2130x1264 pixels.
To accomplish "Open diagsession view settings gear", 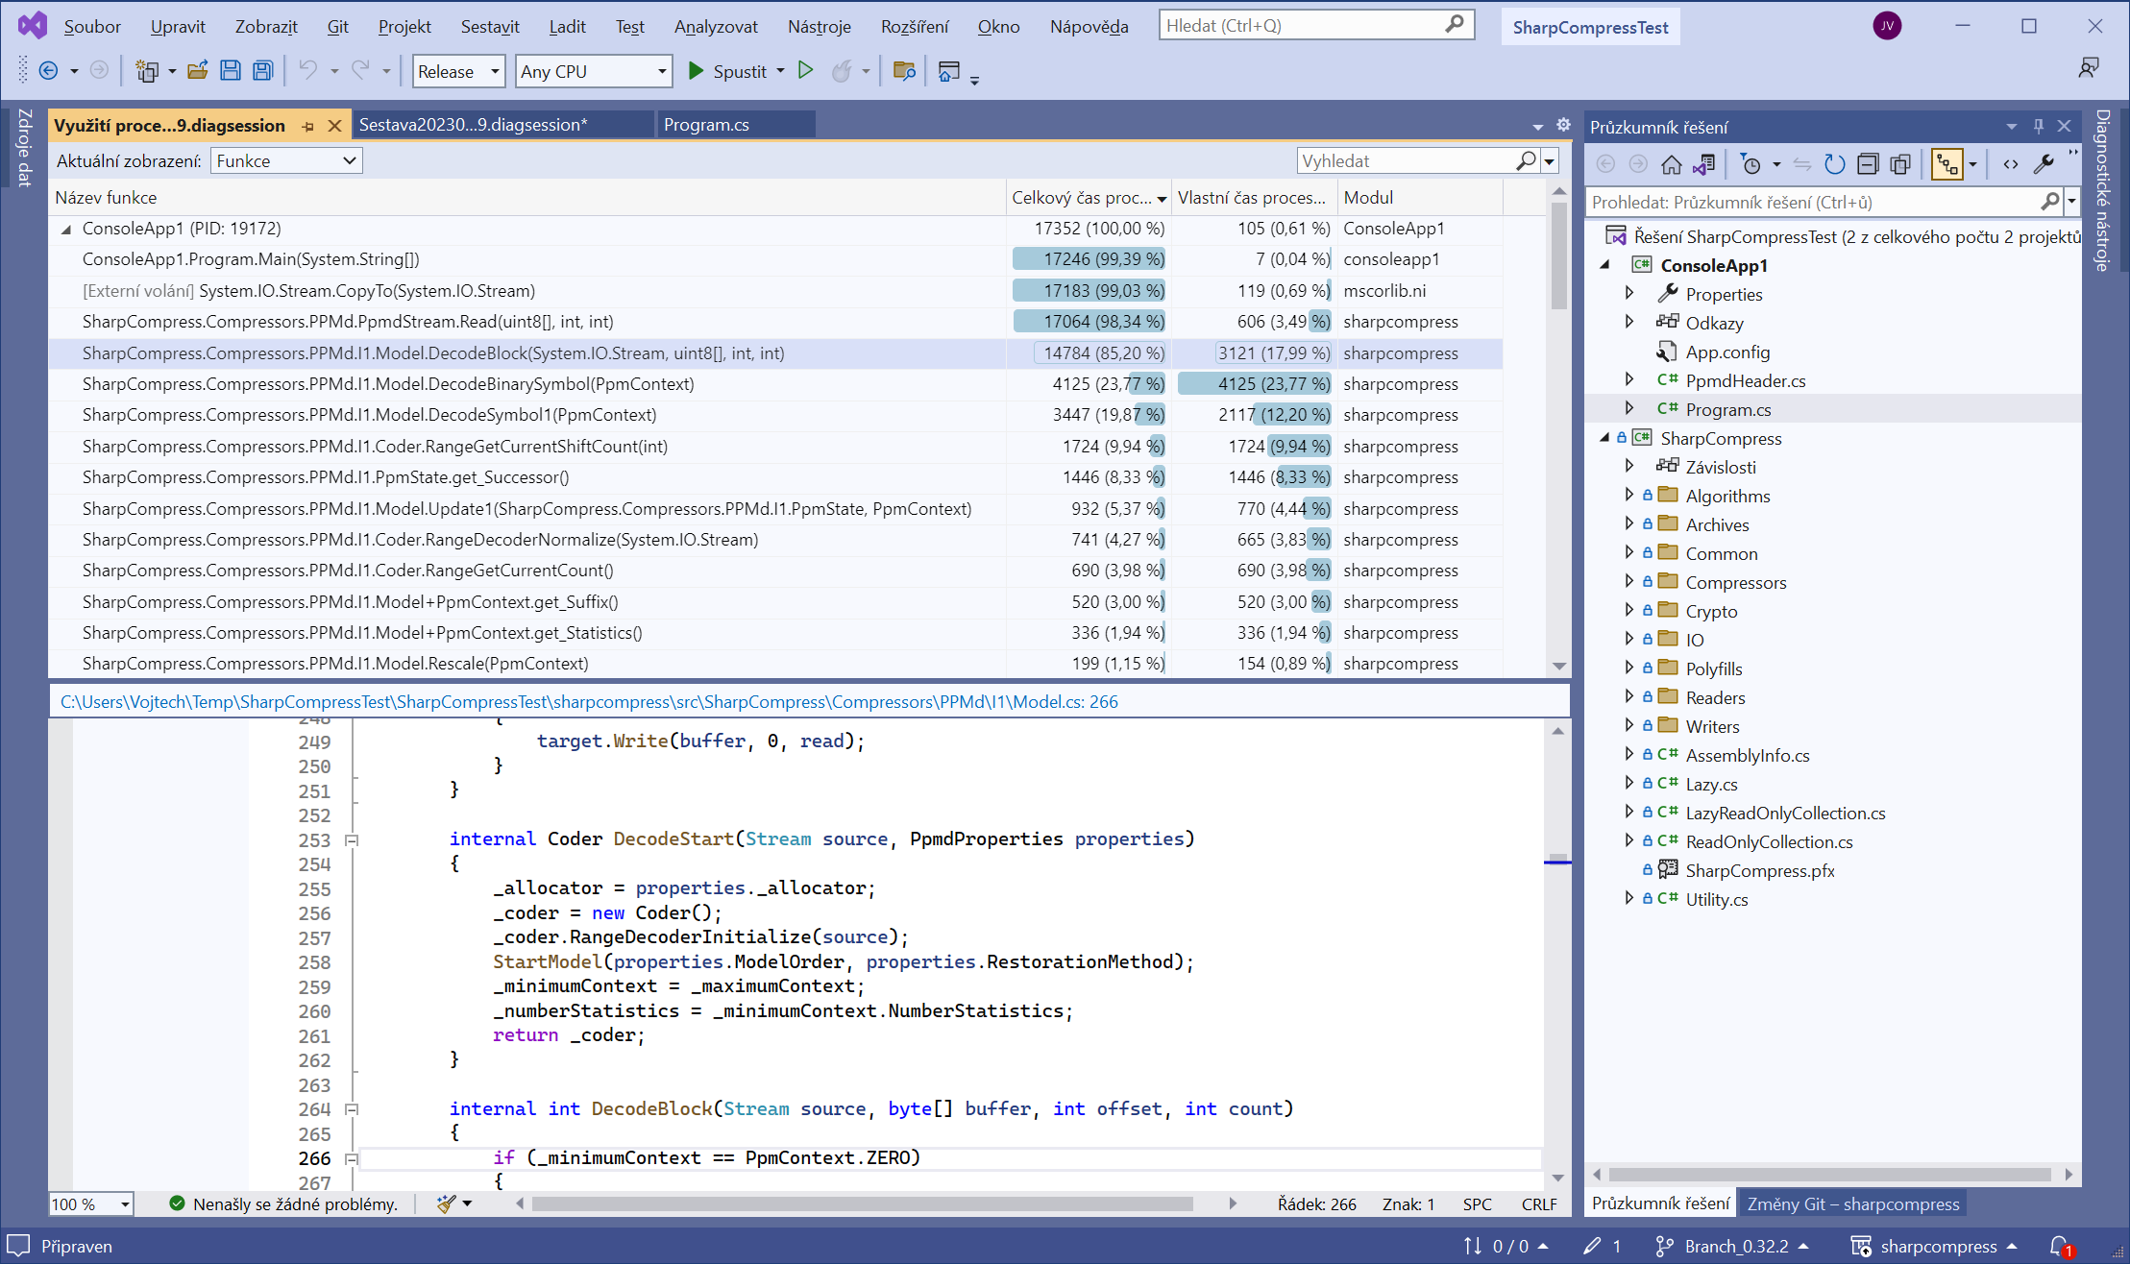I will click(1563, 125).
